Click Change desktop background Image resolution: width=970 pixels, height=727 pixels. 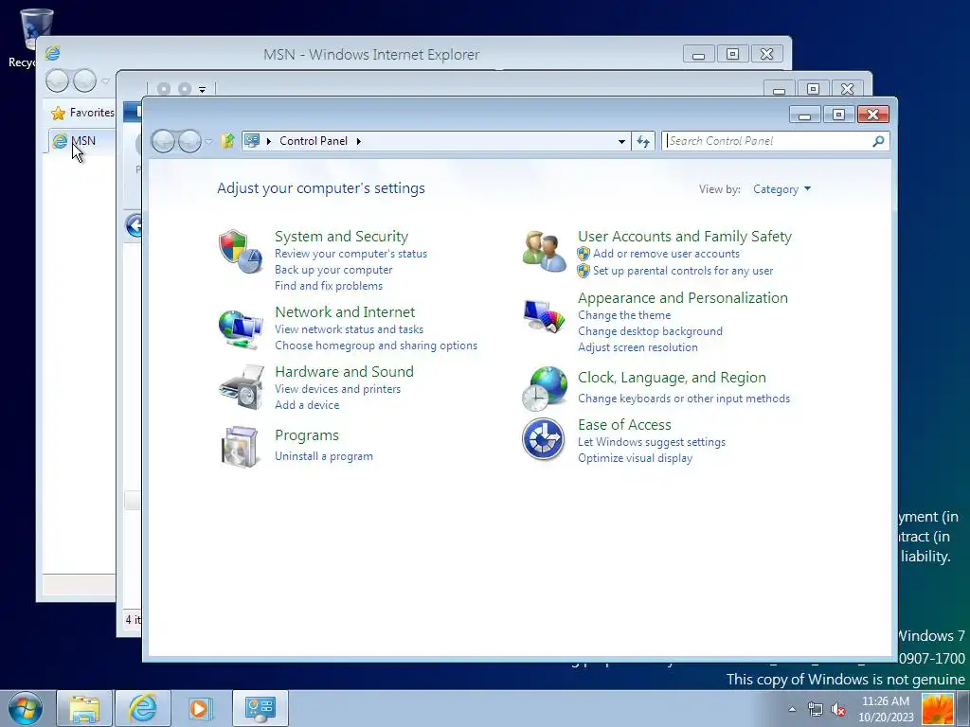click(x=650, y=331)
